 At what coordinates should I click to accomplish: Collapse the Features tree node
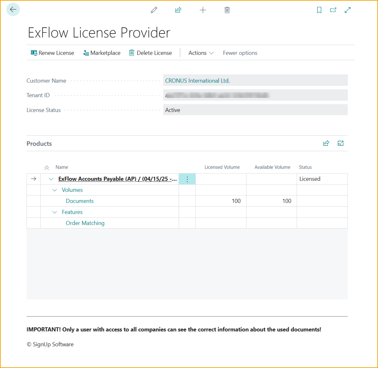(x=55, y=212)
